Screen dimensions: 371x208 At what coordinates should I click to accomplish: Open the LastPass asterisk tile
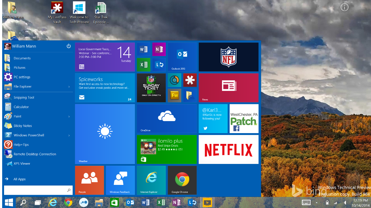(190, 80)
